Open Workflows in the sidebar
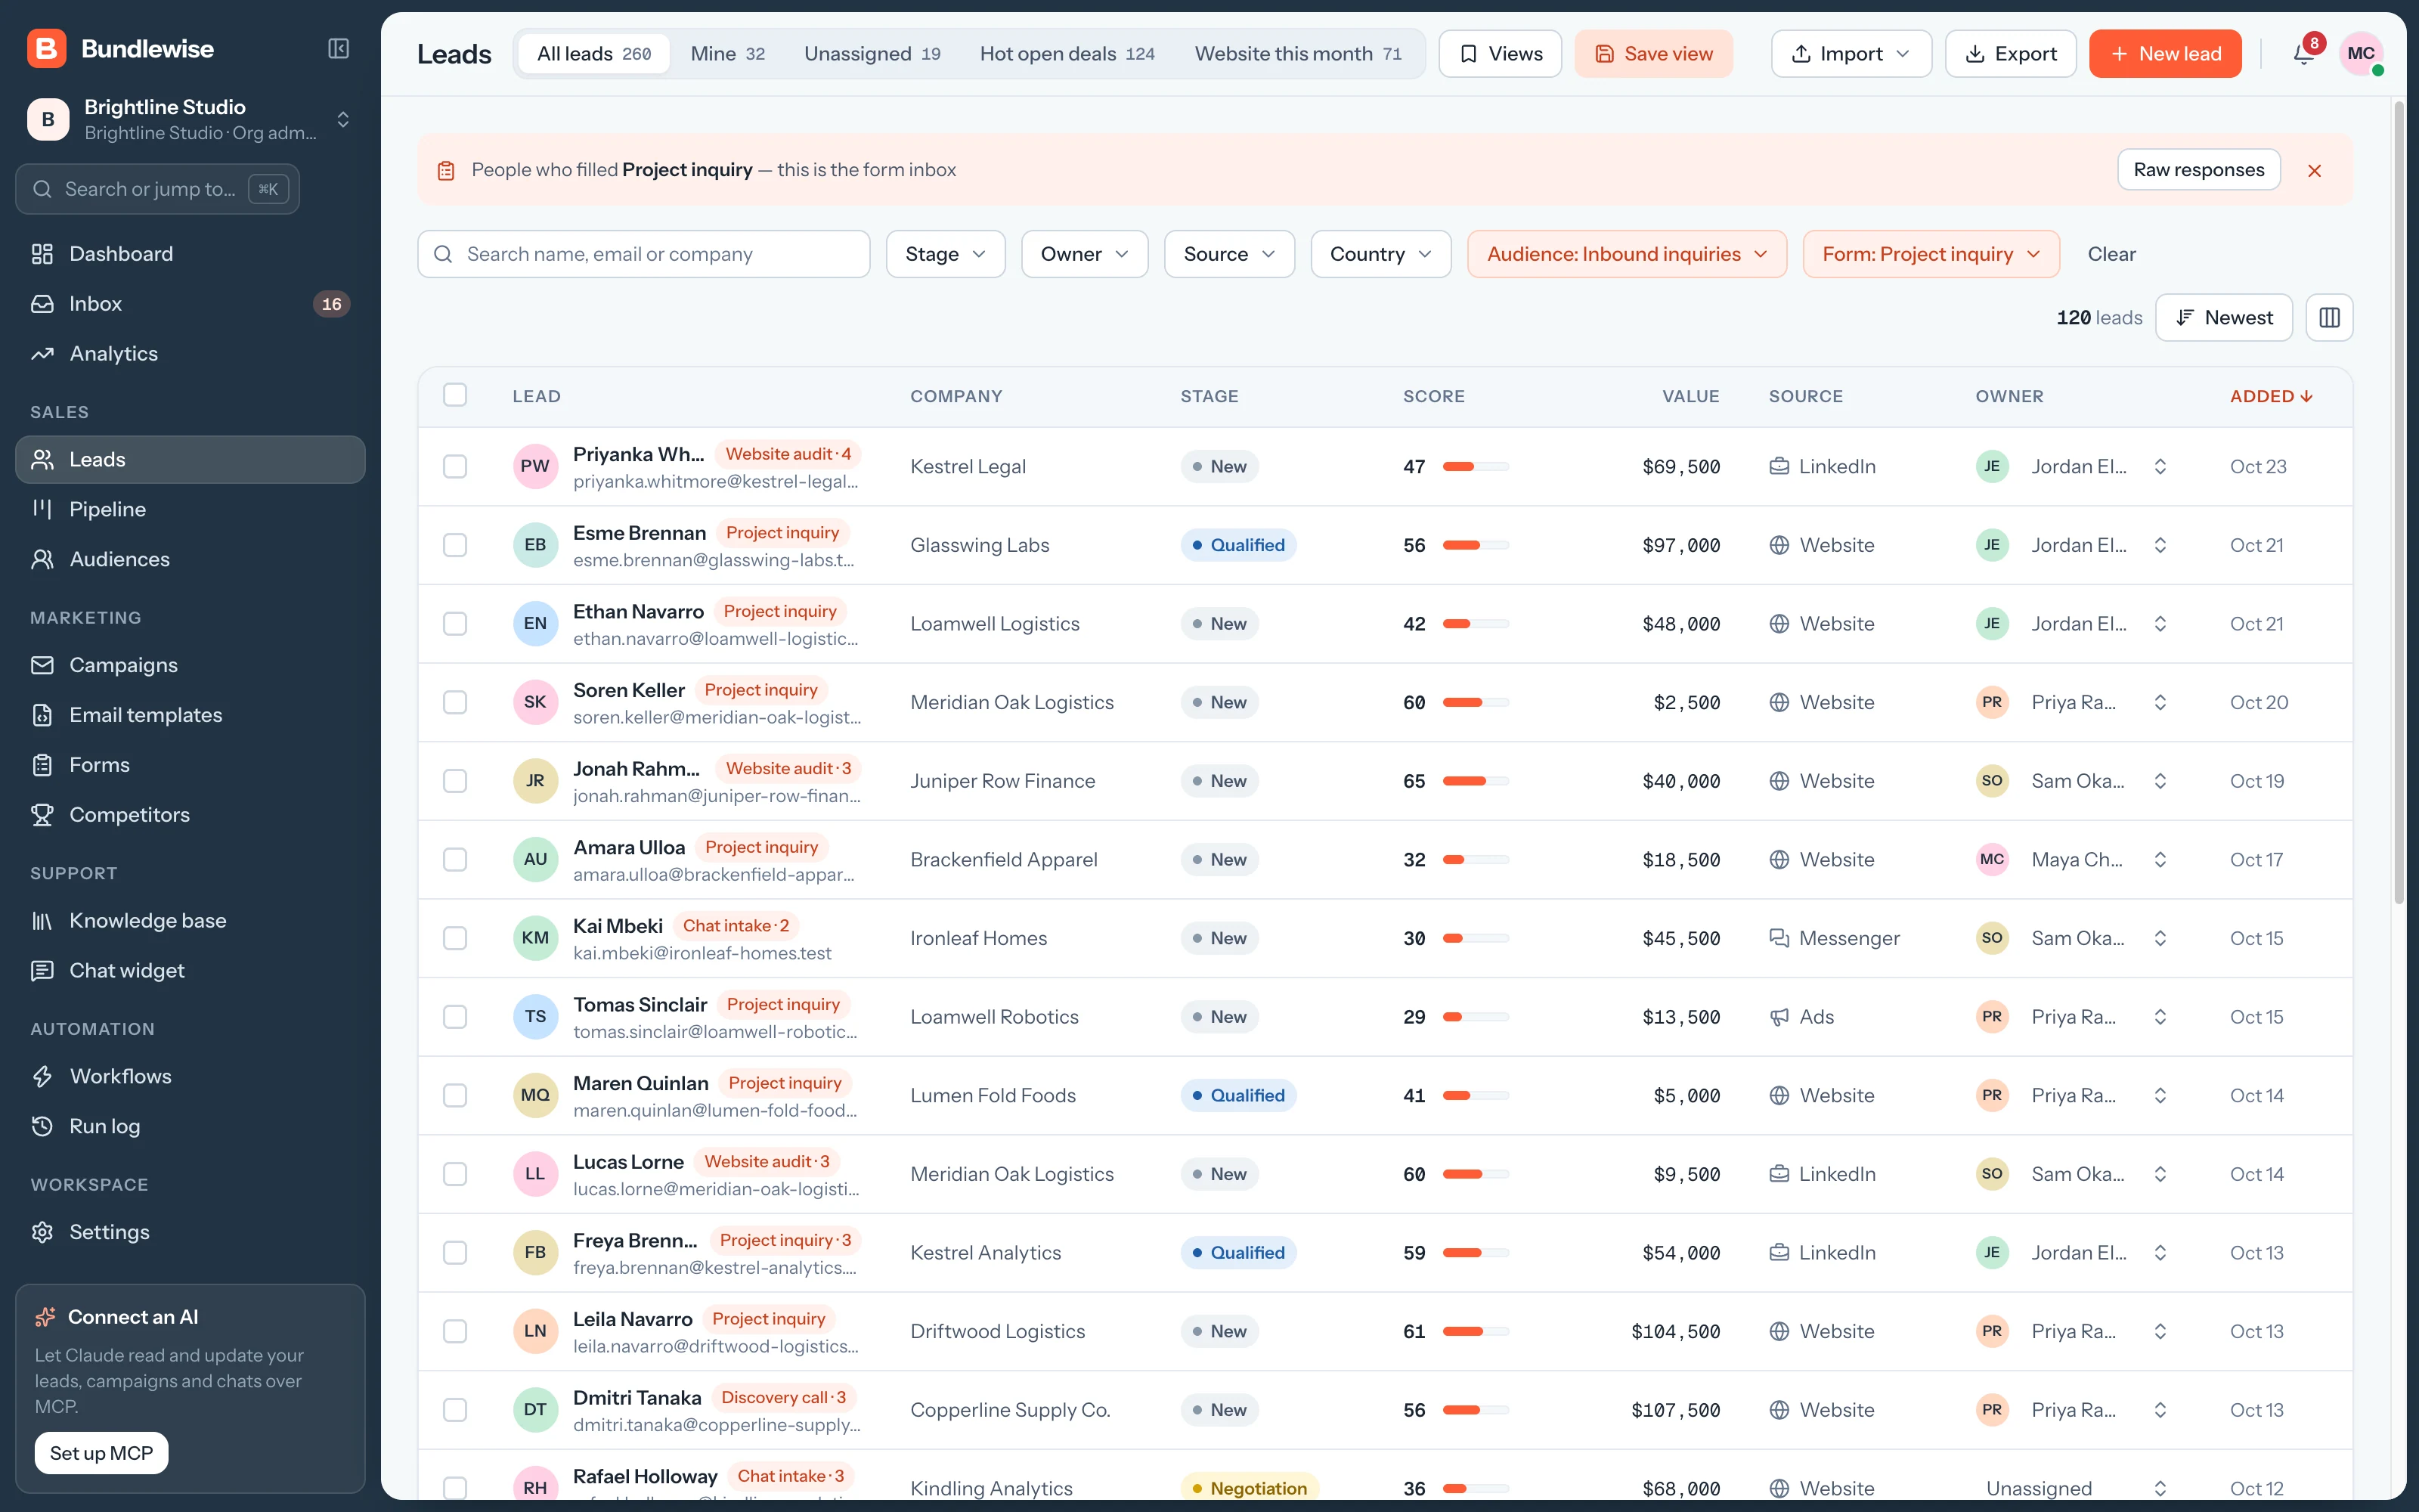 point(190,1076)
